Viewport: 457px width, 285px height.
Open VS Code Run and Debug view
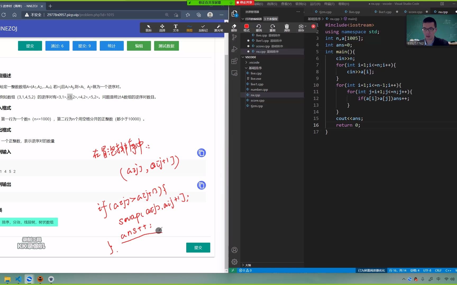pos(234,49)
